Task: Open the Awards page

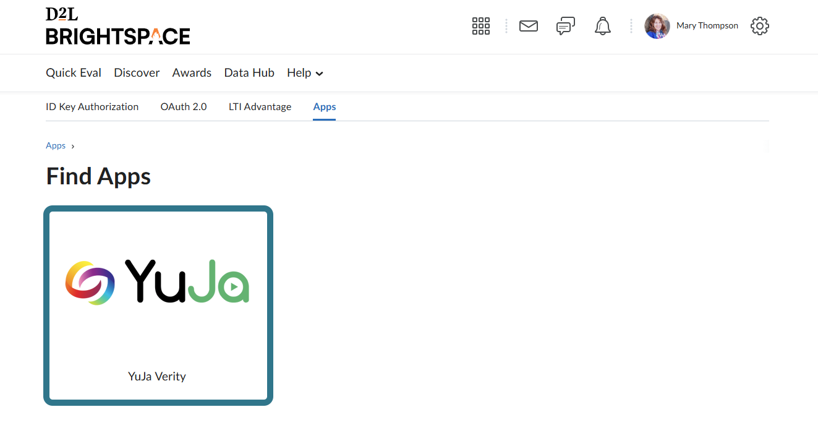Action: [192, 73]
